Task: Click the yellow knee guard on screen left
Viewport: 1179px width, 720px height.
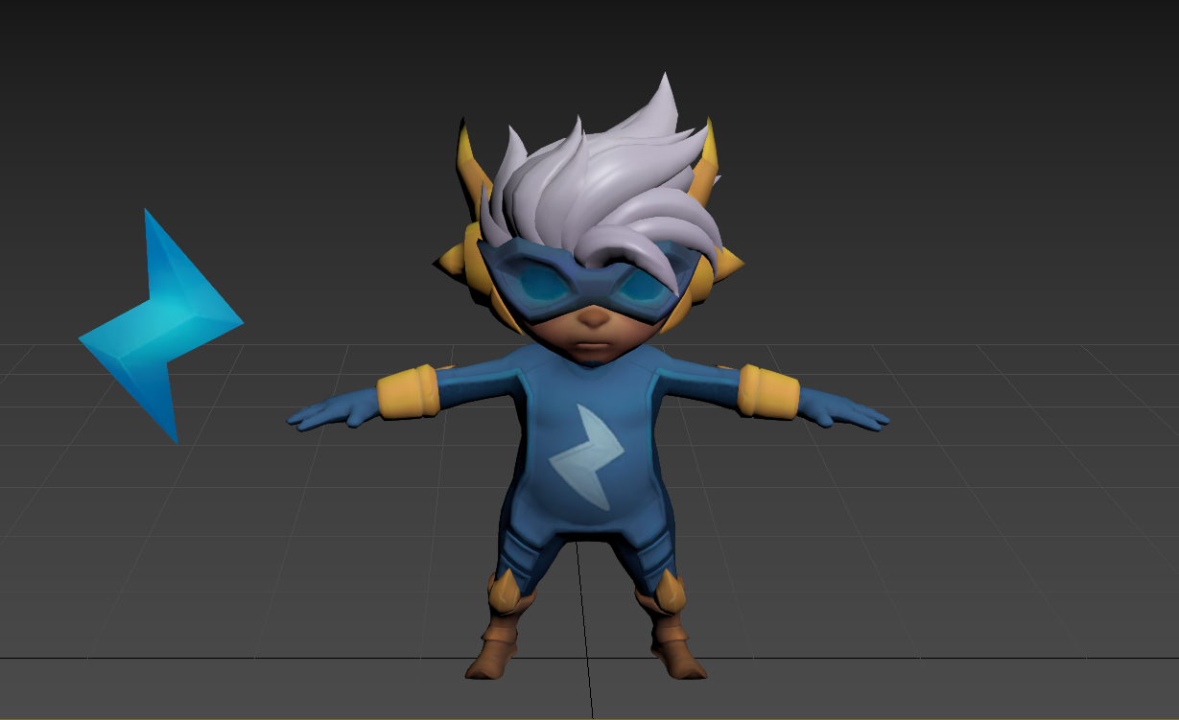Action: pos(505,592)
